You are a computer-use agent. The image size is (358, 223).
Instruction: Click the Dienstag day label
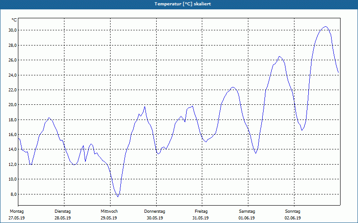coord(63,211)
